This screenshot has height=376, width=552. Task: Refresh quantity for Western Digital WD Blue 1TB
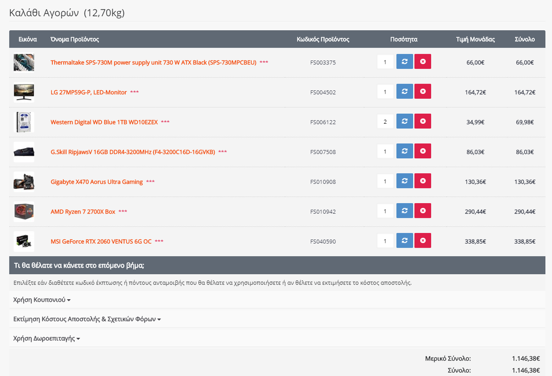[404, 121]
